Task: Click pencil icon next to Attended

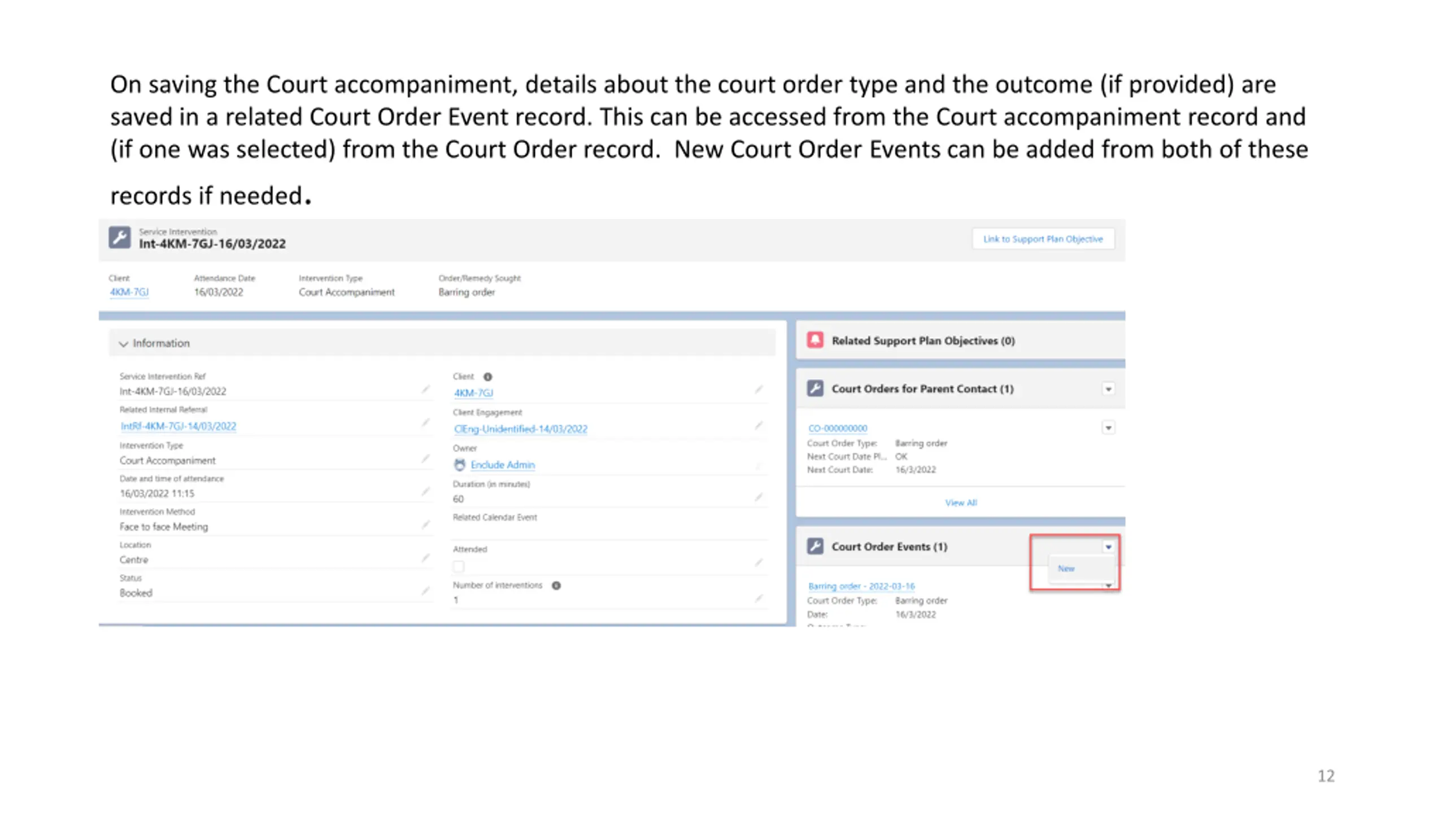Action: (x=759, y=562)
